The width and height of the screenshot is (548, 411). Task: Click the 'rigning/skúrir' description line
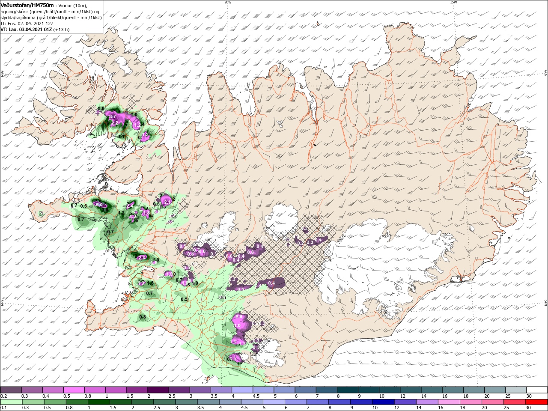tap(50, 12)
